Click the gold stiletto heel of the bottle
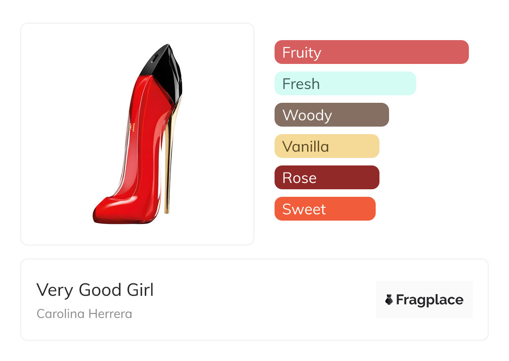The image size is (509, 361). tap(169, 163)
